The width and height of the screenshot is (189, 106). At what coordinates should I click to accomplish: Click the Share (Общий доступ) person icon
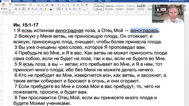pos(170,1)
